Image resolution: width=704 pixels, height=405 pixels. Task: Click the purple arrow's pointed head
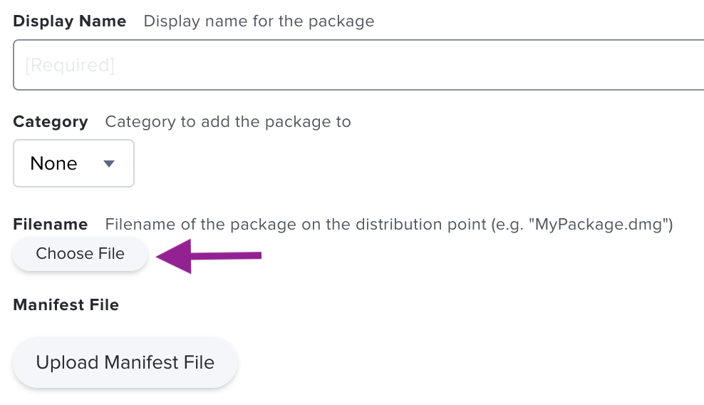point(174,256)
